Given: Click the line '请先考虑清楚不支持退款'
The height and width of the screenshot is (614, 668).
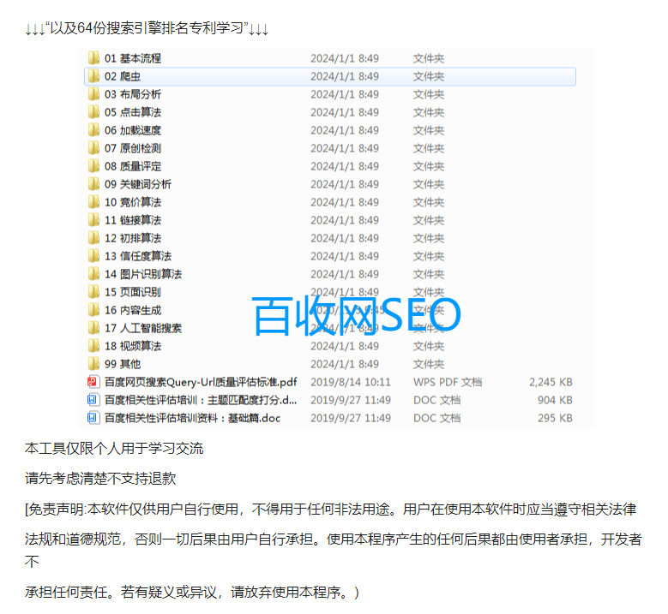Looking at the screenshot, I should (x=100, y=478).
